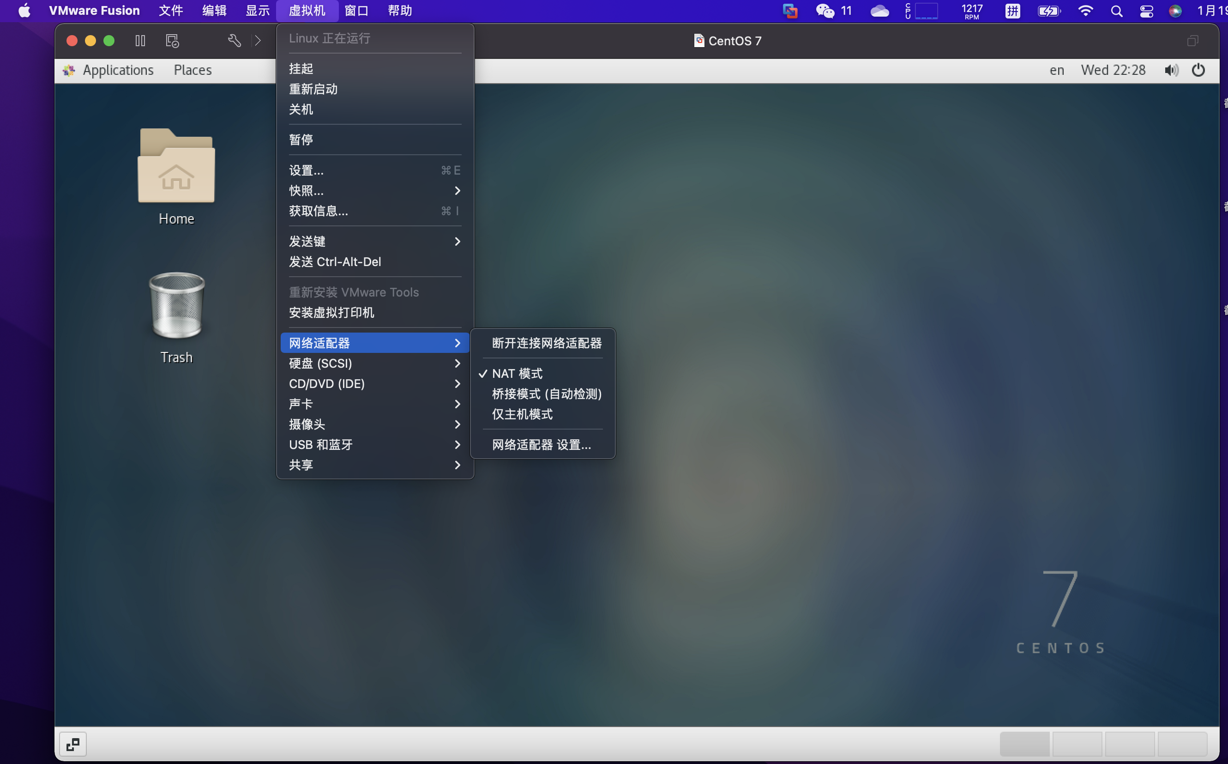Click the pause VM toolbar icon
This screenshot has width=1228, height=764.
coord(140,41)
